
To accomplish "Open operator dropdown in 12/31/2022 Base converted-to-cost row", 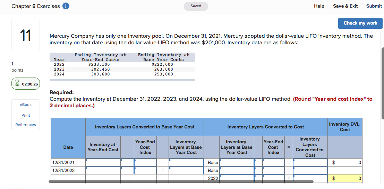I will pyautogui.click(x=258, y=170).
